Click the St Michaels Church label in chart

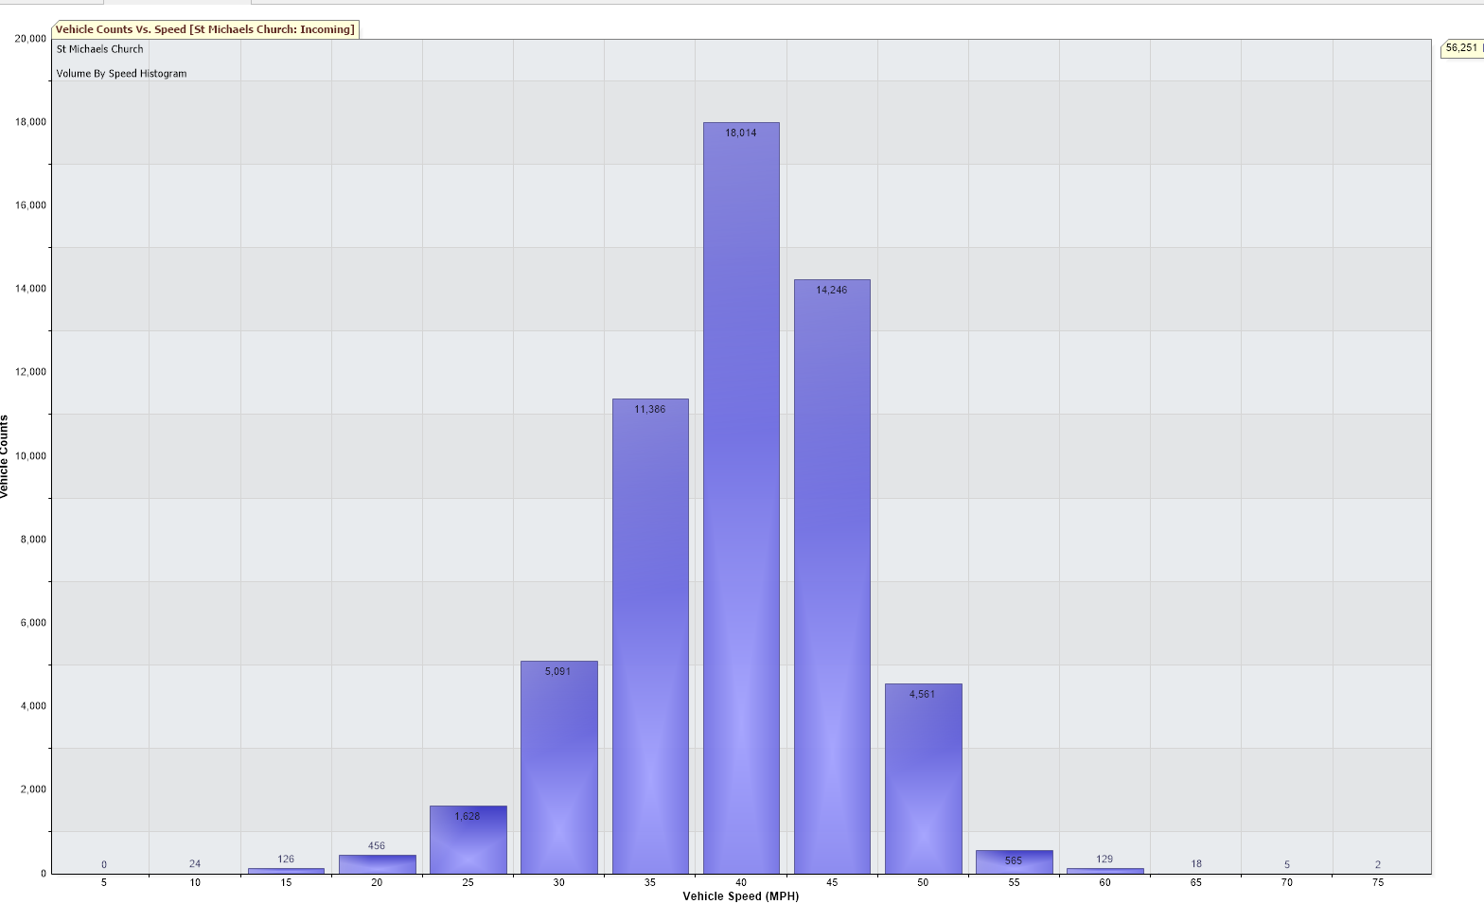point(100,49)
